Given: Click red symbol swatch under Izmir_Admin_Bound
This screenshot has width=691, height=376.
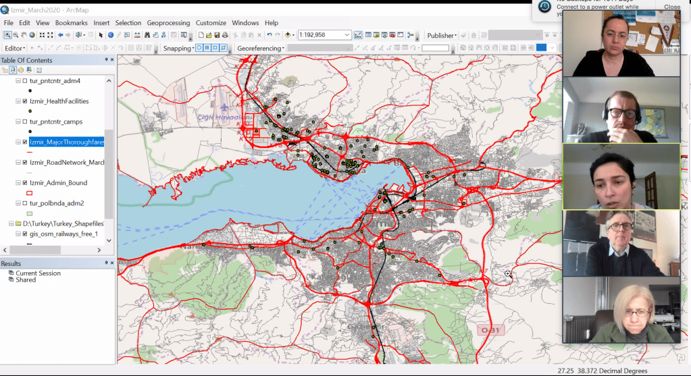Looking at the screenshot, I should pos(29,193).
